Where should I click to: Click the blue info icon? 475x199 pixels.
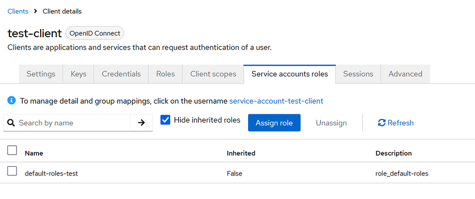(x=12, y=100)
